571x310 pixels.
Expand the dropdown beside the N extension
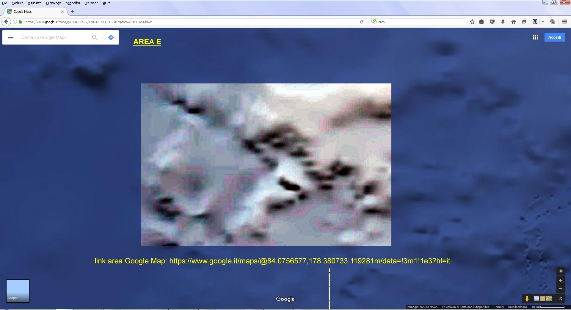[x=543, y=22]
